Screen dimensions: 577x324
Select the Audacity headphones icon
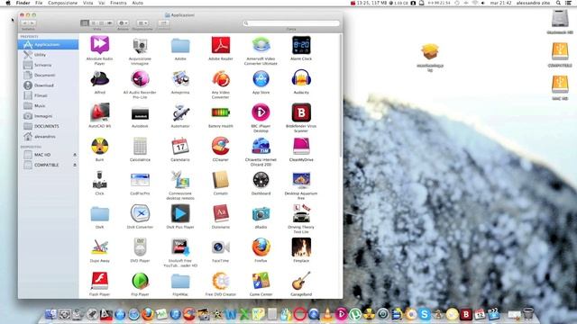tap(301, 79)
